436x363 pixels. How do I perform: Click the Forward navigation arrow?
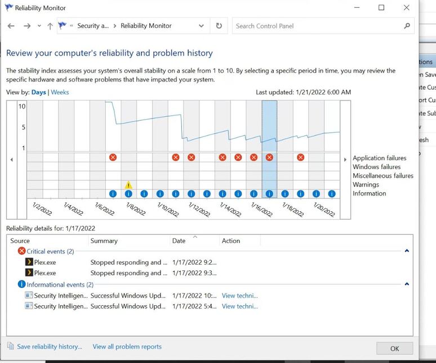tap(27, 26)
